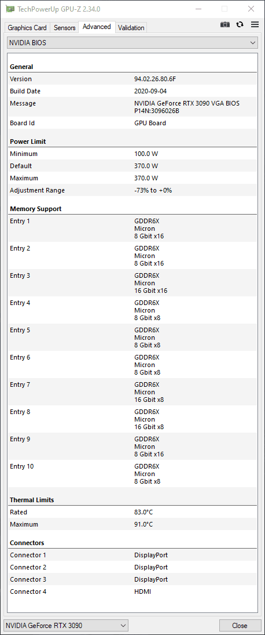
Task: Click the Build Date value 2020-09-04
Action: [x=150, y=91]
